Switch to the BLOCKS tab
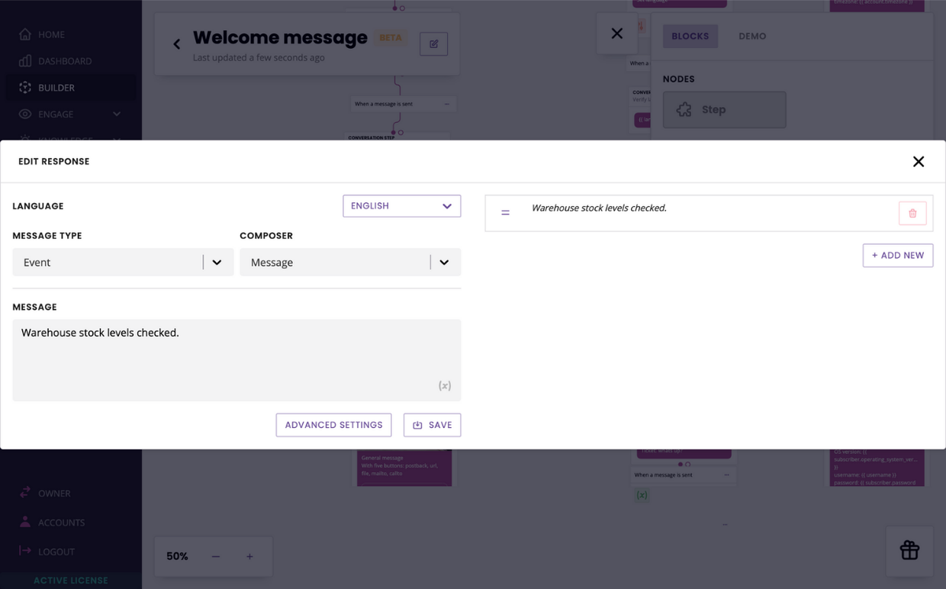Image resolution: width=946 pixels, height=589 pixels. coord(690,36)
